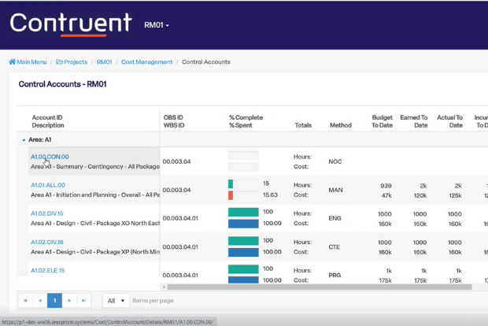Click Control Accounts - RM01 heading

tap(62, 84)
